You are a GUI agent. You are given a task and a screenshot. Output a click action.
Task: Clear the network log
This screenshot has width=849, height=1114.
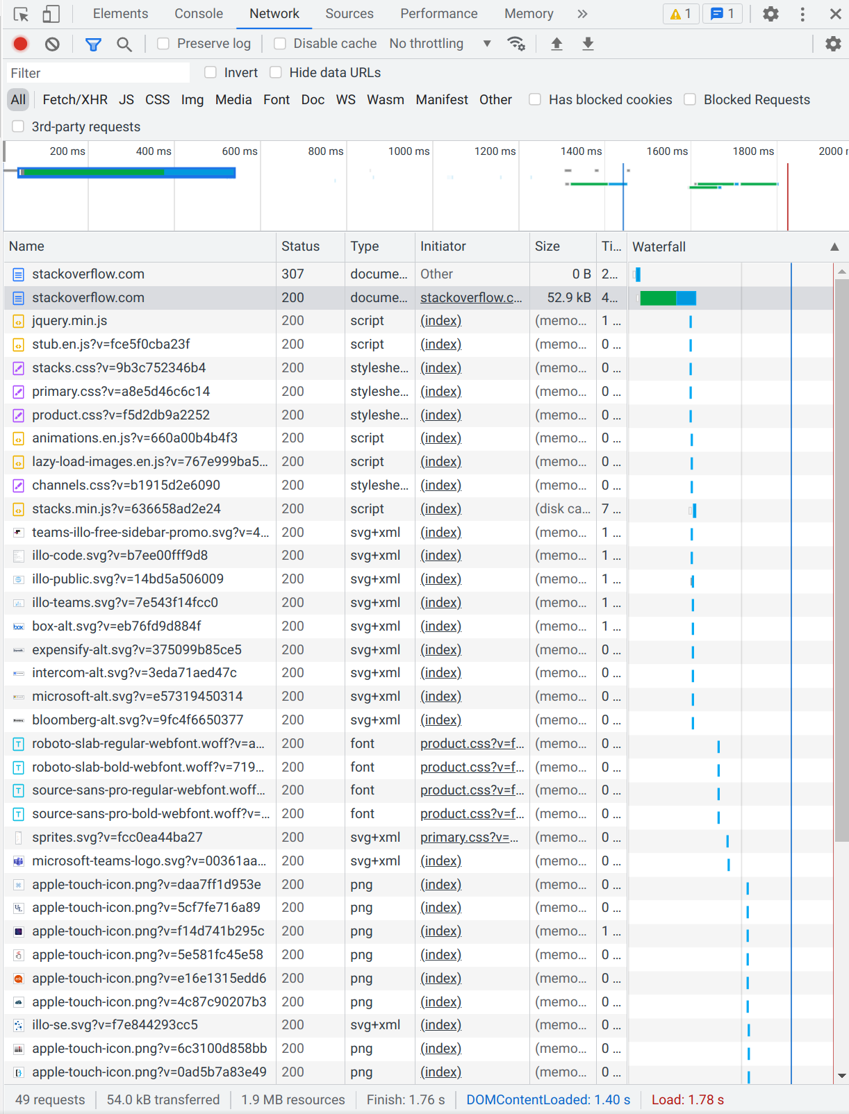click(x=52, y=44)
